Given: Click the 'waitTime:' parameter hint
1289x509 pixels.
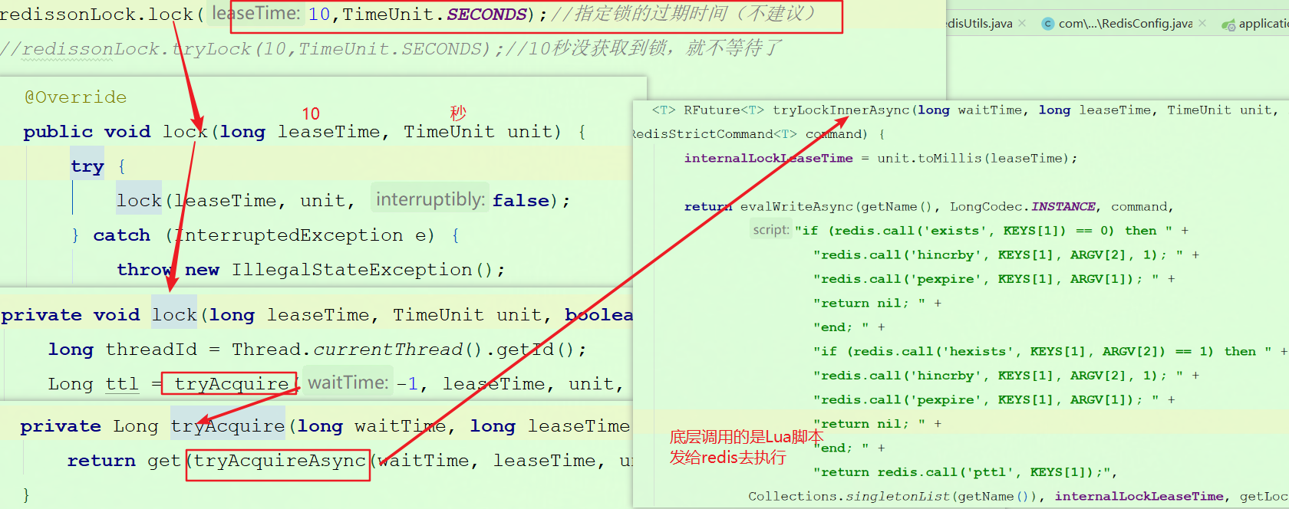Looking at the screenshot, I should pyautogui.click(x=348, y=383).
